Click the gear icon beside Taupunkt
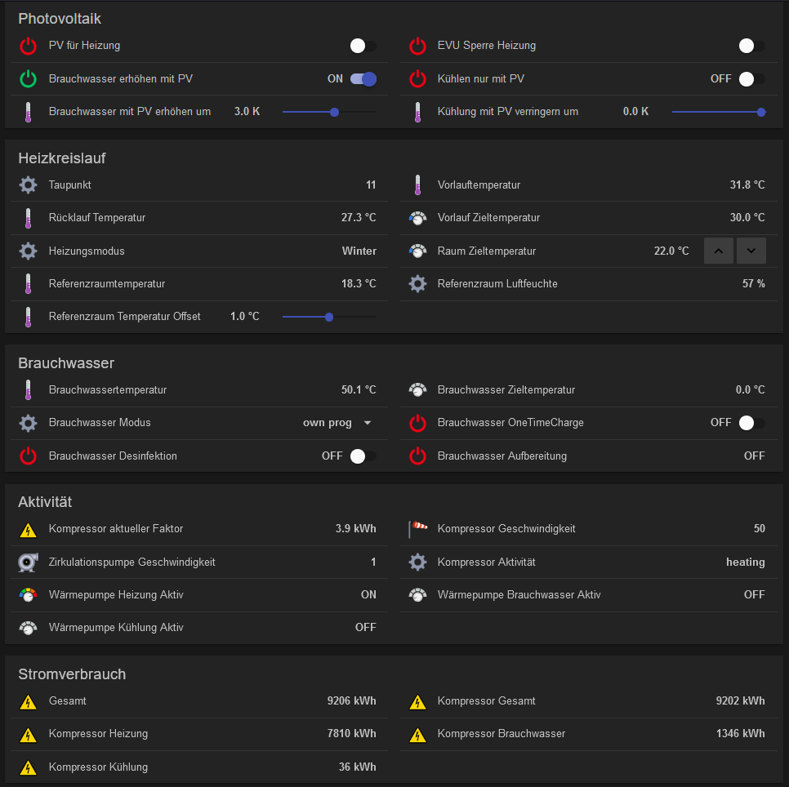Viewport: 789px width, 787px height. point(28,185)
